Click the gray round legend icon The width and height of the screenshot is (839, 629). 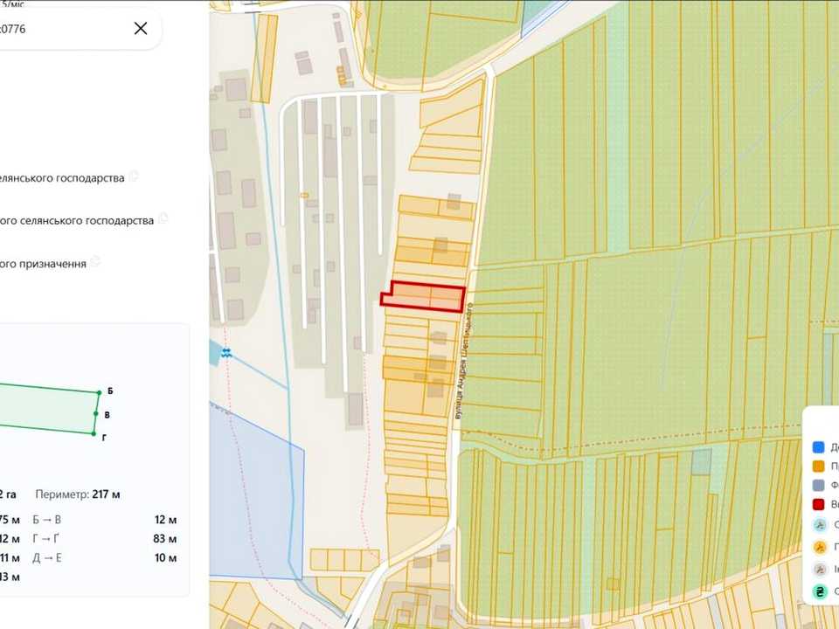820,569
